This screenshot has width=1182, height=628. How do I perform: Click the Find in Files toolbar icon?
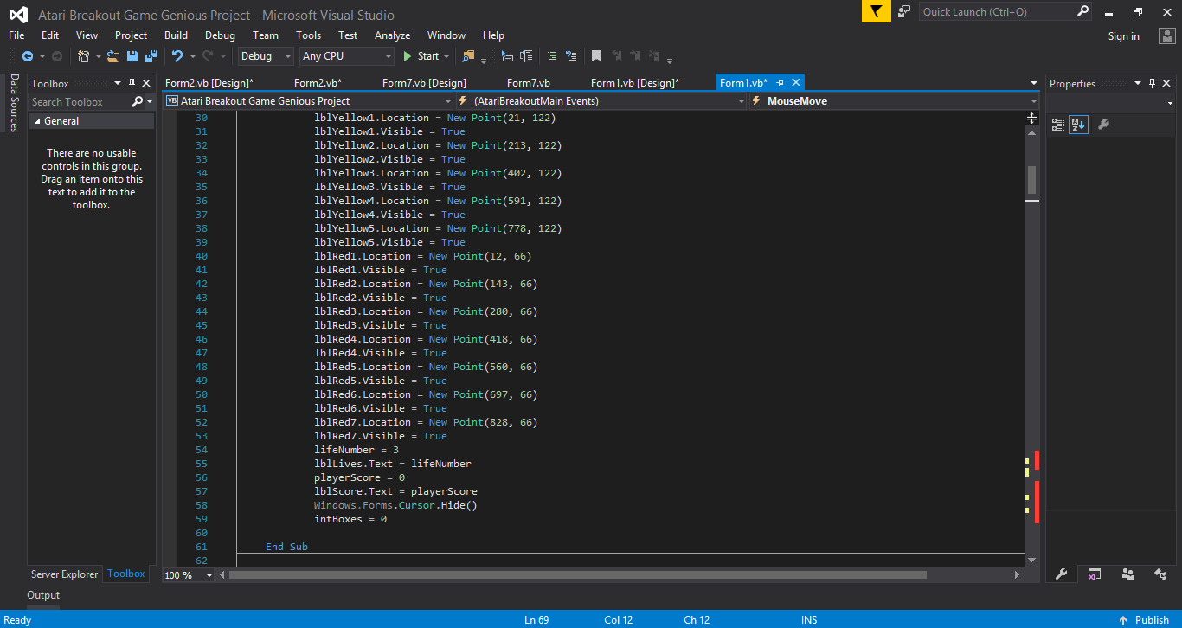(x=468, y=56)
